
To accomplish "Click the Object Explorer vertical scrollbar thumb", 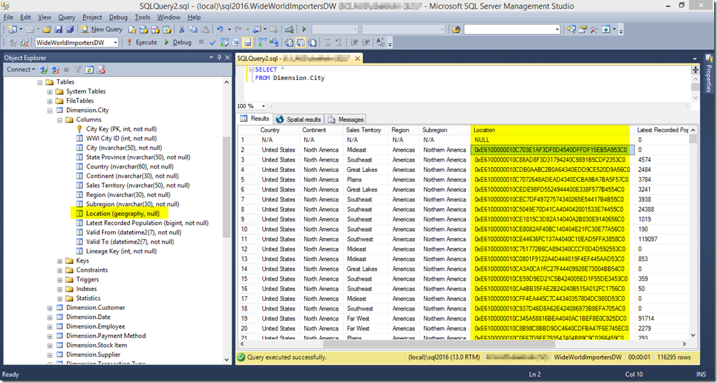I will tap(227, 187).
